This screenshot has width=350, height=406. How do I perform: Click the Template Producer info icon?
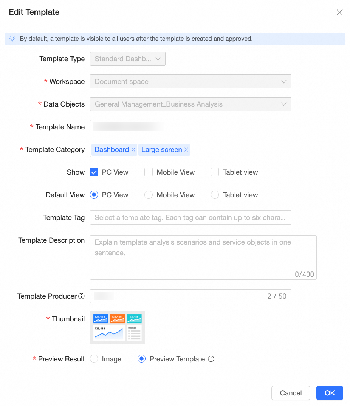[81, 296]
